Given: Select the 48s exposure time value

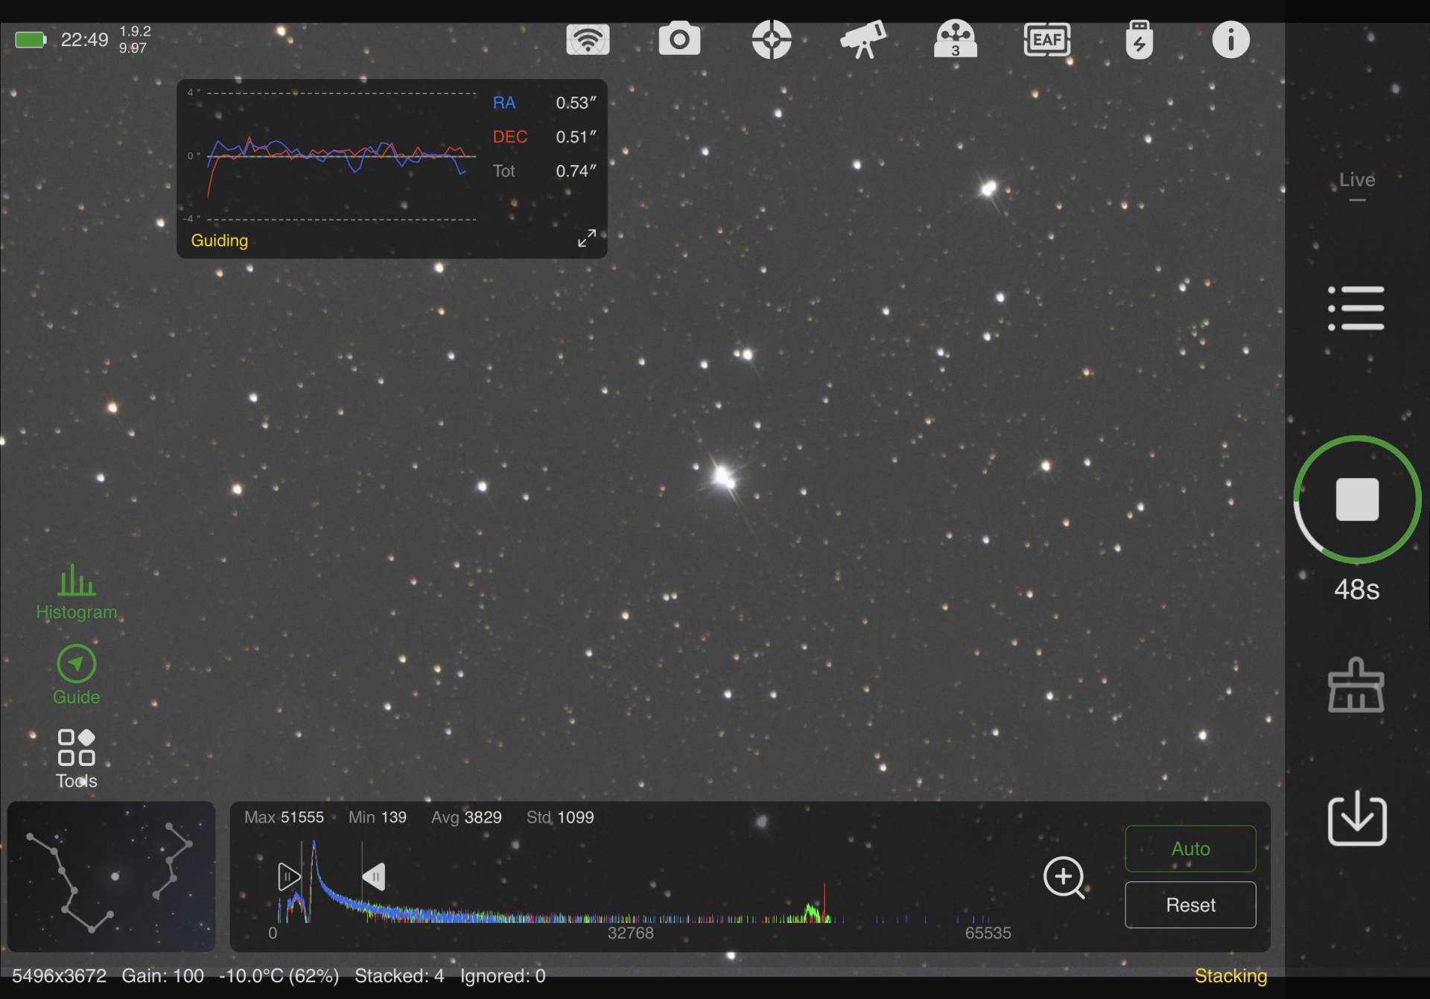Looking at the screenshot, I should point(1357,590).
